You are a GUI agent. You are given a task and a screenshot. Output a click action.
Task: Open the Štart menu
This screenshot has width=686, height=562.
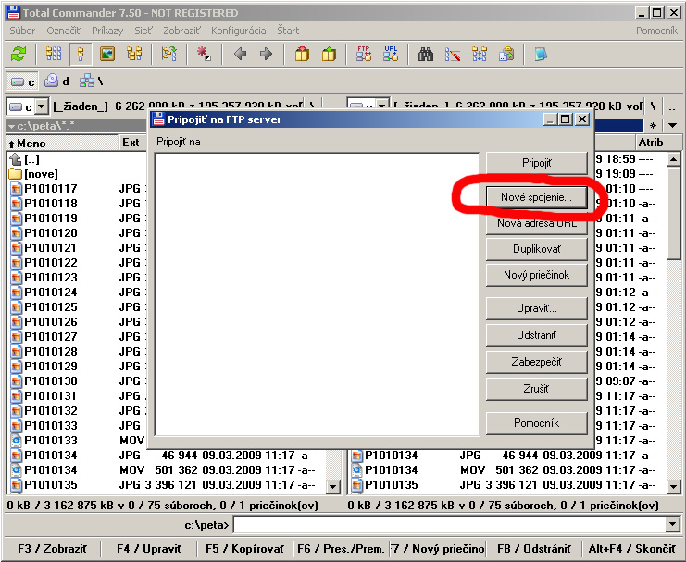pyautogui.click(x=288, y=31)
